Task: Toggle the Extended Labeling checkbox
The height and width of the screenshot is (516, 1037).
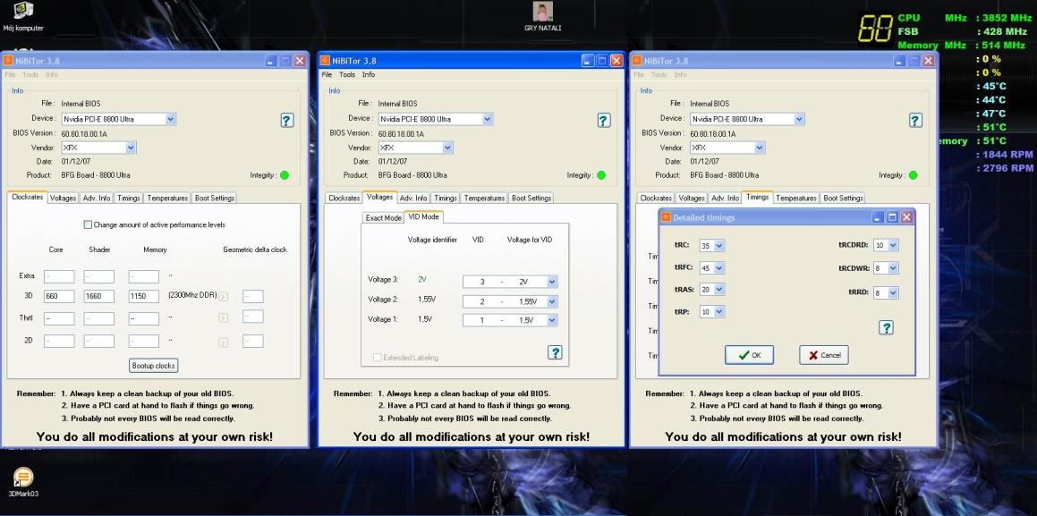Action: 377,358
